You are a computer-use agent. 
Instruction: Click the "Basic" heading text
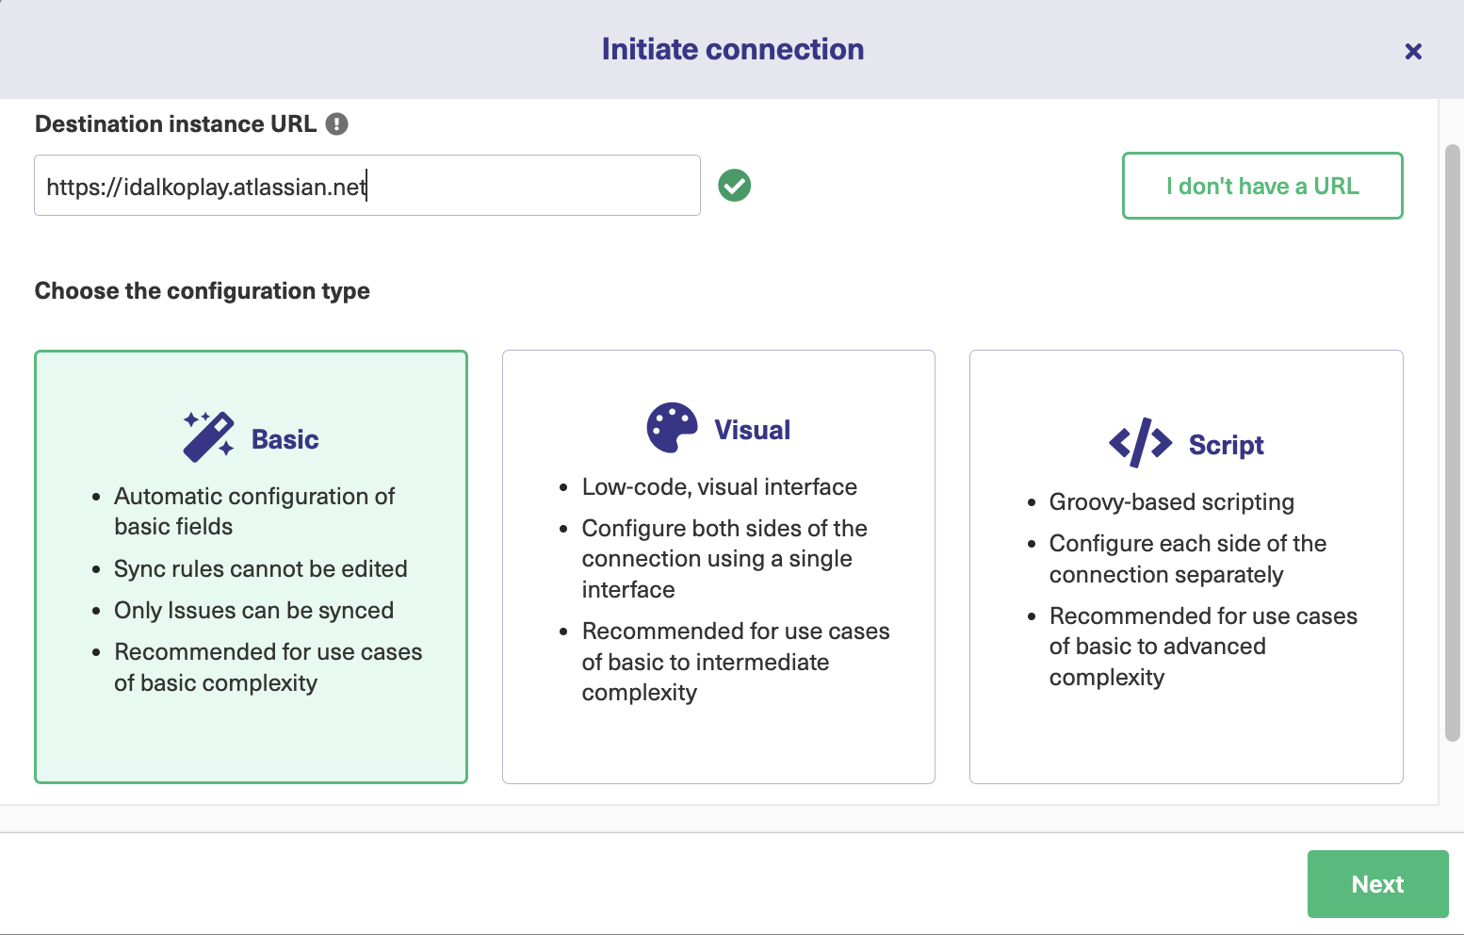tap(285, 440)
